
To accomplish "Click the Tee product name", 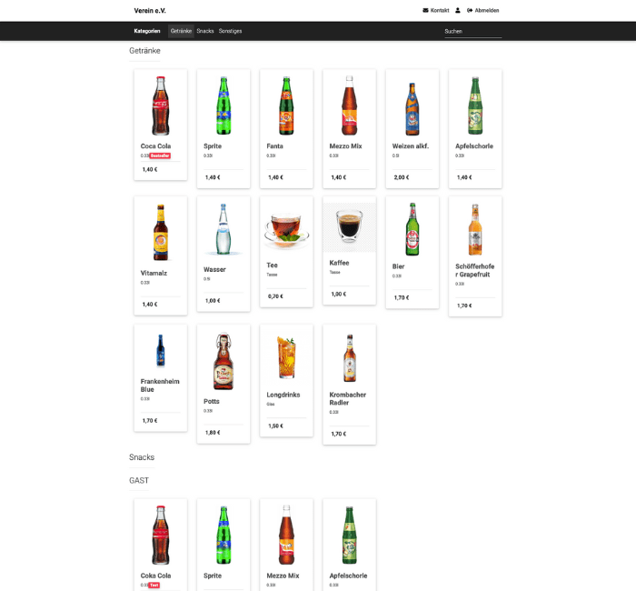I will pos(272,265).
